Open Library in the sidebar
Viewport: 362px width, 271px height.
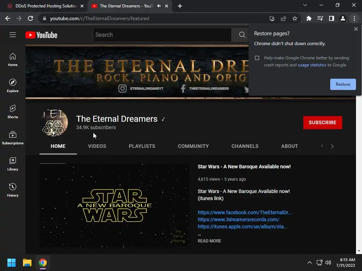tap(13, 164)
